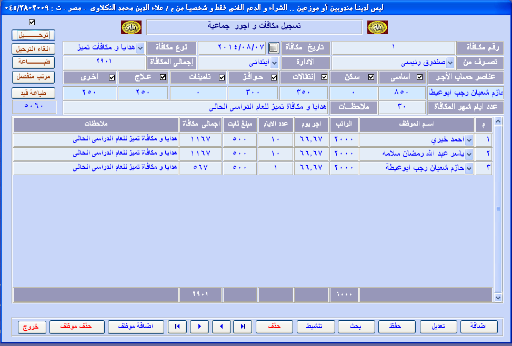Uncheck the اساسى (basic) salary element checkbox
The image size is (512, 346).
pyautogui.click(x=419, y=77)
